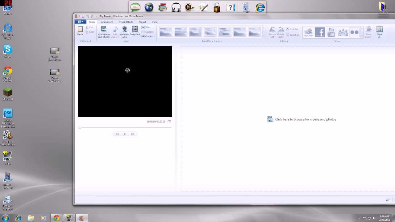The height and width of the screenshot is (222, 395).
Task: Switch to the Visual Effects tab
Action: [x=126, y=22]
